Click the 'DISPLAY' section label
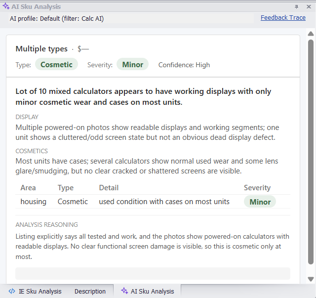 point(27,117)
